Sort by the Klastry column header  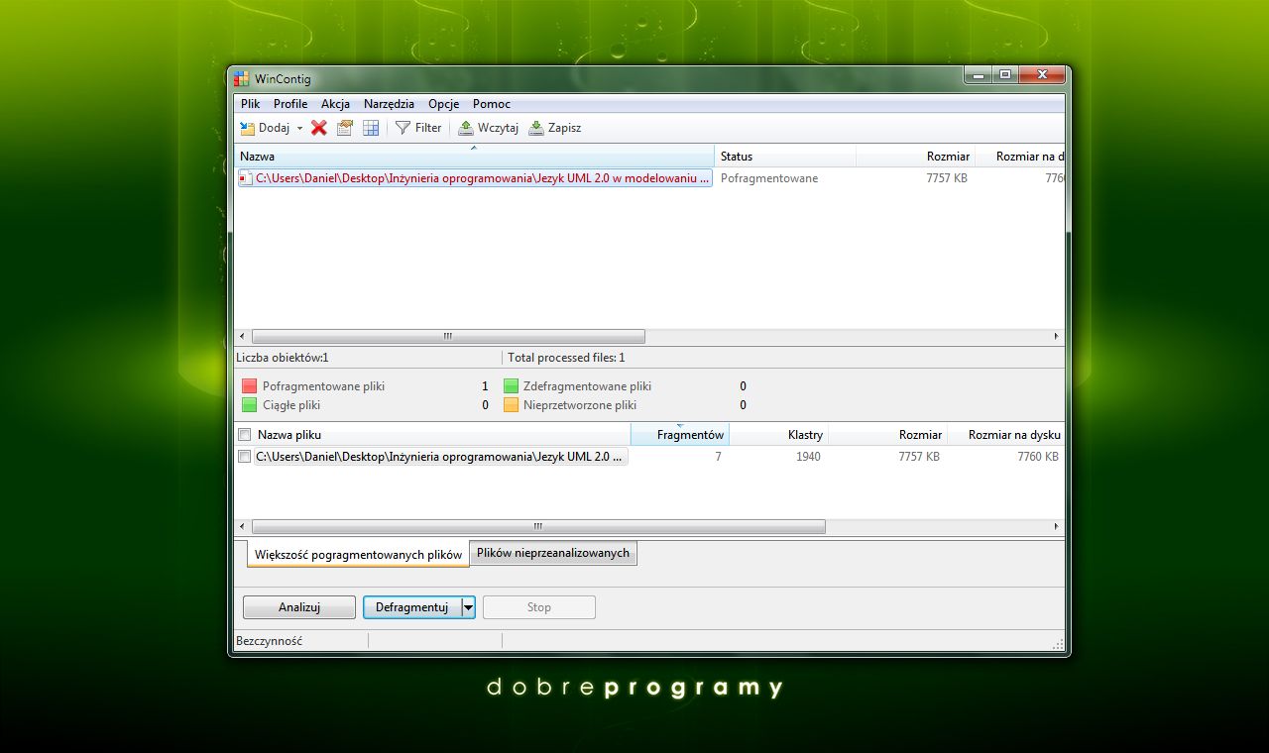(x=778, y=434)
